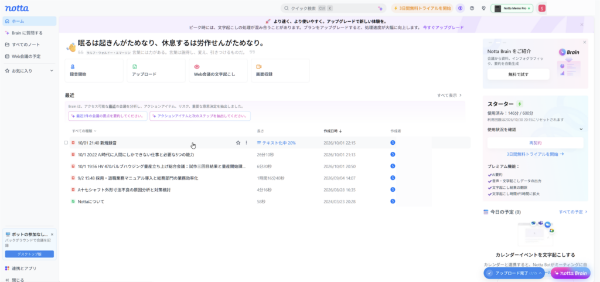Image resolution: width=600 pixels, height=282 pixels.
Task: Click the calendar icon beside 今日の予定
Action: [486, 212]
